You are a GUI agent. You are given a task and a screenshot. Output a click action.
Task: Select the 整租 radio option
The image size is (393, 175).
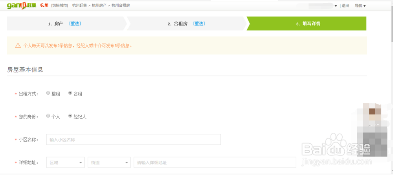(x=48, y=93)
